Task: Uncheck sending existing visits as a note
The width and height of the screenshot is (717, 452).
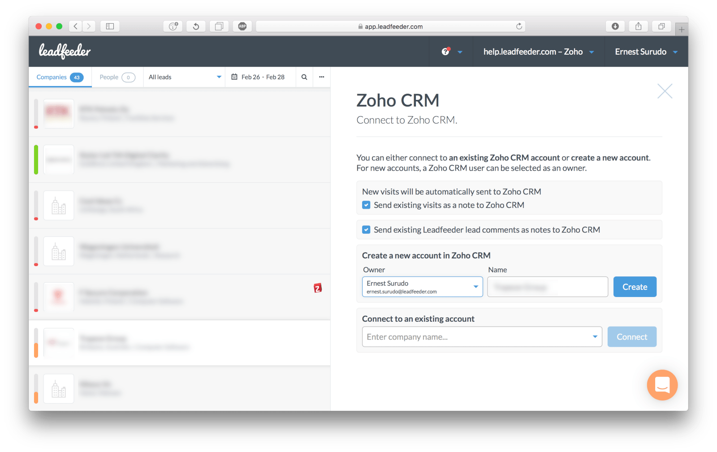Action: click(x=366, y=205)
